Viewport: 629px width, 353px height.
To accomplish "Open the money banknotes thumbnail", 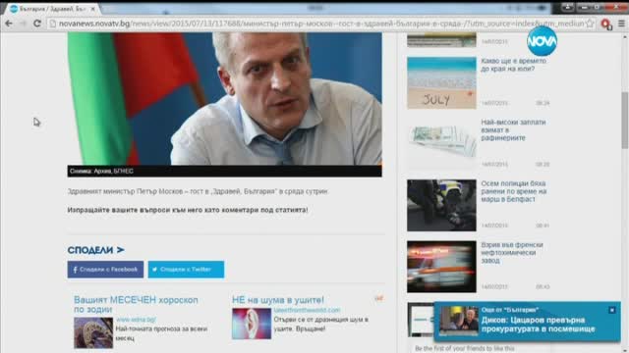I will (441, 144).
